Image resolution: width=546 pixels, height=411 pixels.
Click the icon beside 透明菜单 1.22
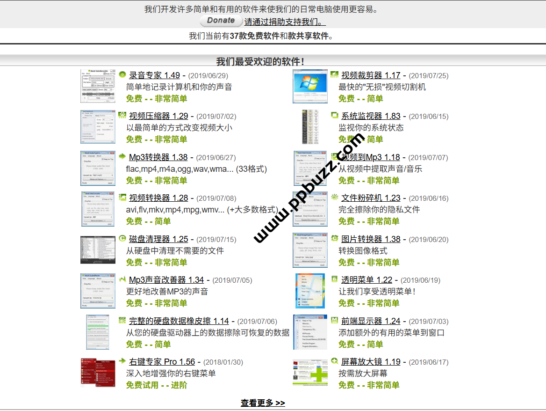(334, 279)
